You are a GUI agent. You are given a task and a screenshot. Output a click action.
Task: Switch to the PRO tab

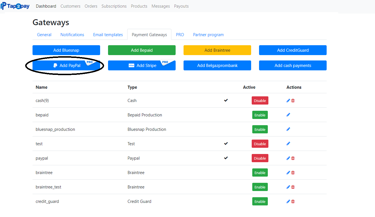click(x=180, y=34)
